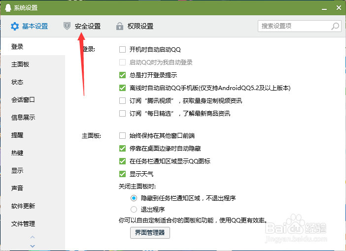Screen dimensions: 346x251
Task: Switch to the 权限设置 tab
Action: pos(135,26)
